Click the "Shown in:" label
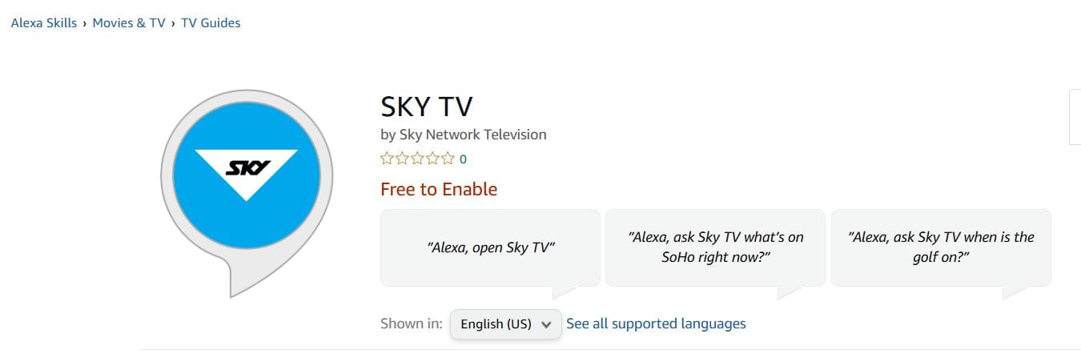Viewport: 1081px width, 354px height. [411, 324]
